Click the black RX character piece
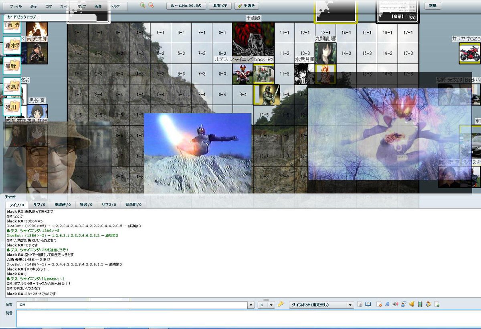The height and width of the screenshot is (329, 481). tap(264, 74)
